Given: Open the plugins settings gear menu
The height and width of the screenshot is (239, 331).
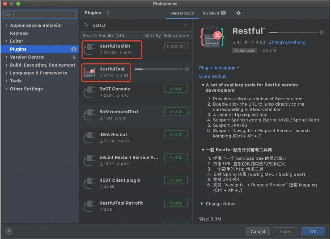Looking at the screenshot, I should (238, 13).
